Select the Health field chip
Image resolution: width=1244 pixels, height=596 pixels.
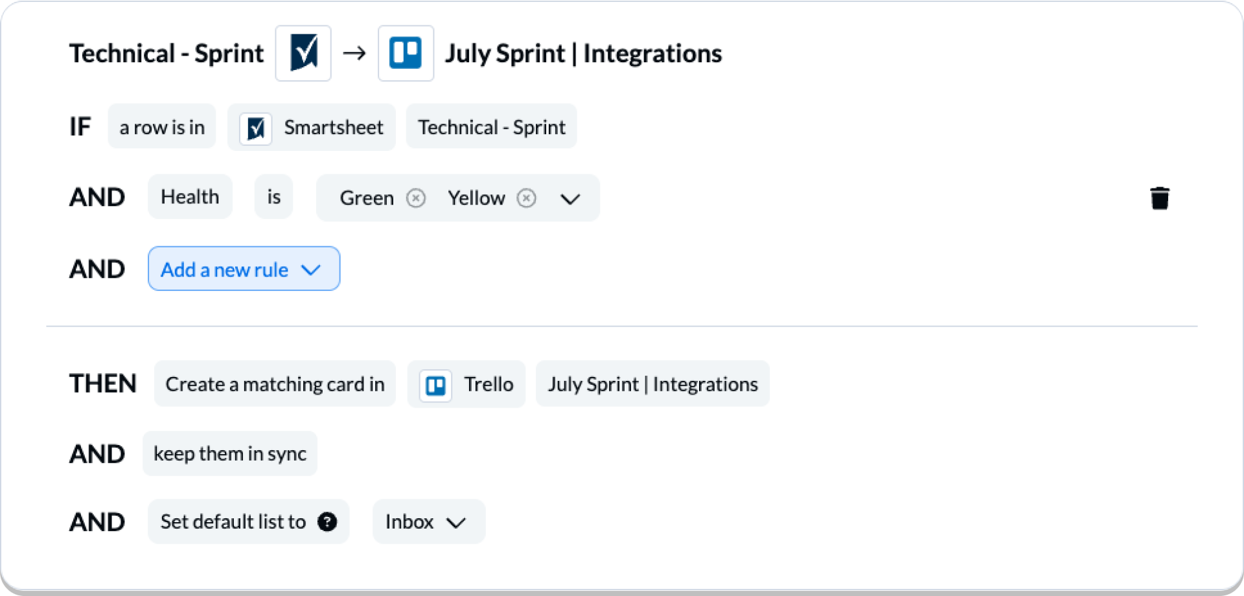[190, 197]
